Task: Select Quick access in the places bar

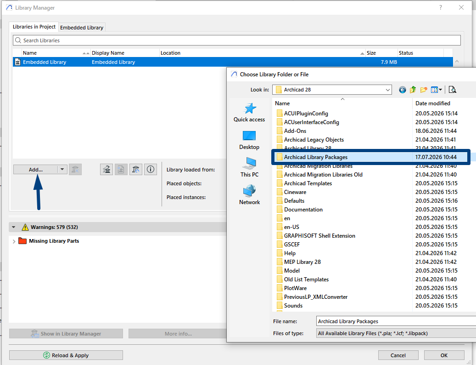Action: tap(249, 113)
